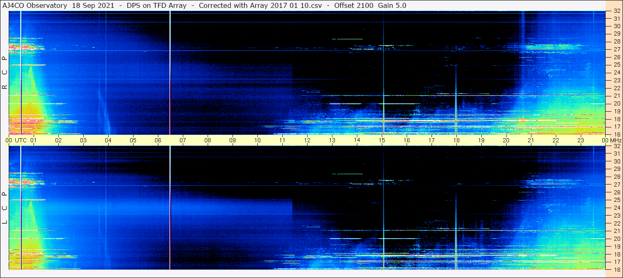Click 20 MHz label of lower LCP scale
The image size is (623, 278).
pyautogui.click(x=617, y=239)
